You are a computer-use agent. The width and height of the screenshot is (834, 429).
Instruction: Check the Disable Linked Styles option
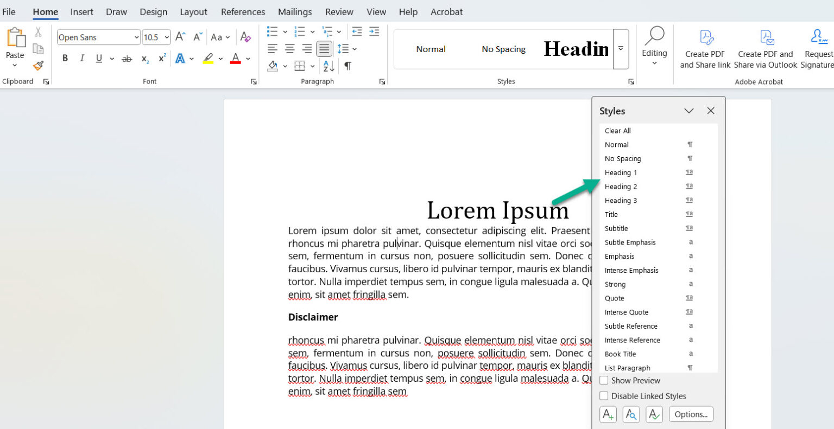[604, 396]
